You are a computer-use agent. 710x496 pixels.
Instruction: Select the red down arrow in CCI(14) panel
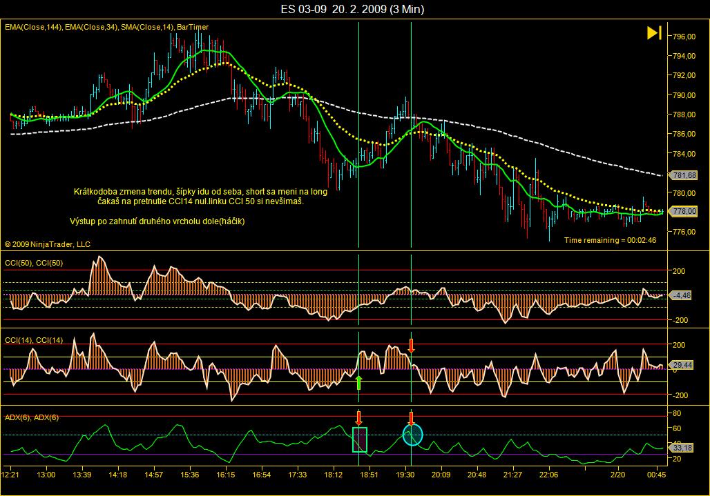coord(411,345)
